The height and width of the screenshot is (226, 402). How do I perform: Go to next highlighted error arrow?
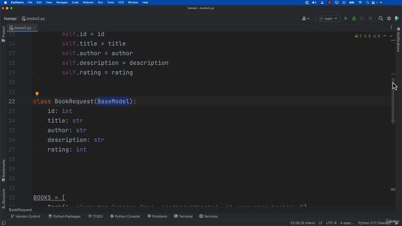click(391, 36)
